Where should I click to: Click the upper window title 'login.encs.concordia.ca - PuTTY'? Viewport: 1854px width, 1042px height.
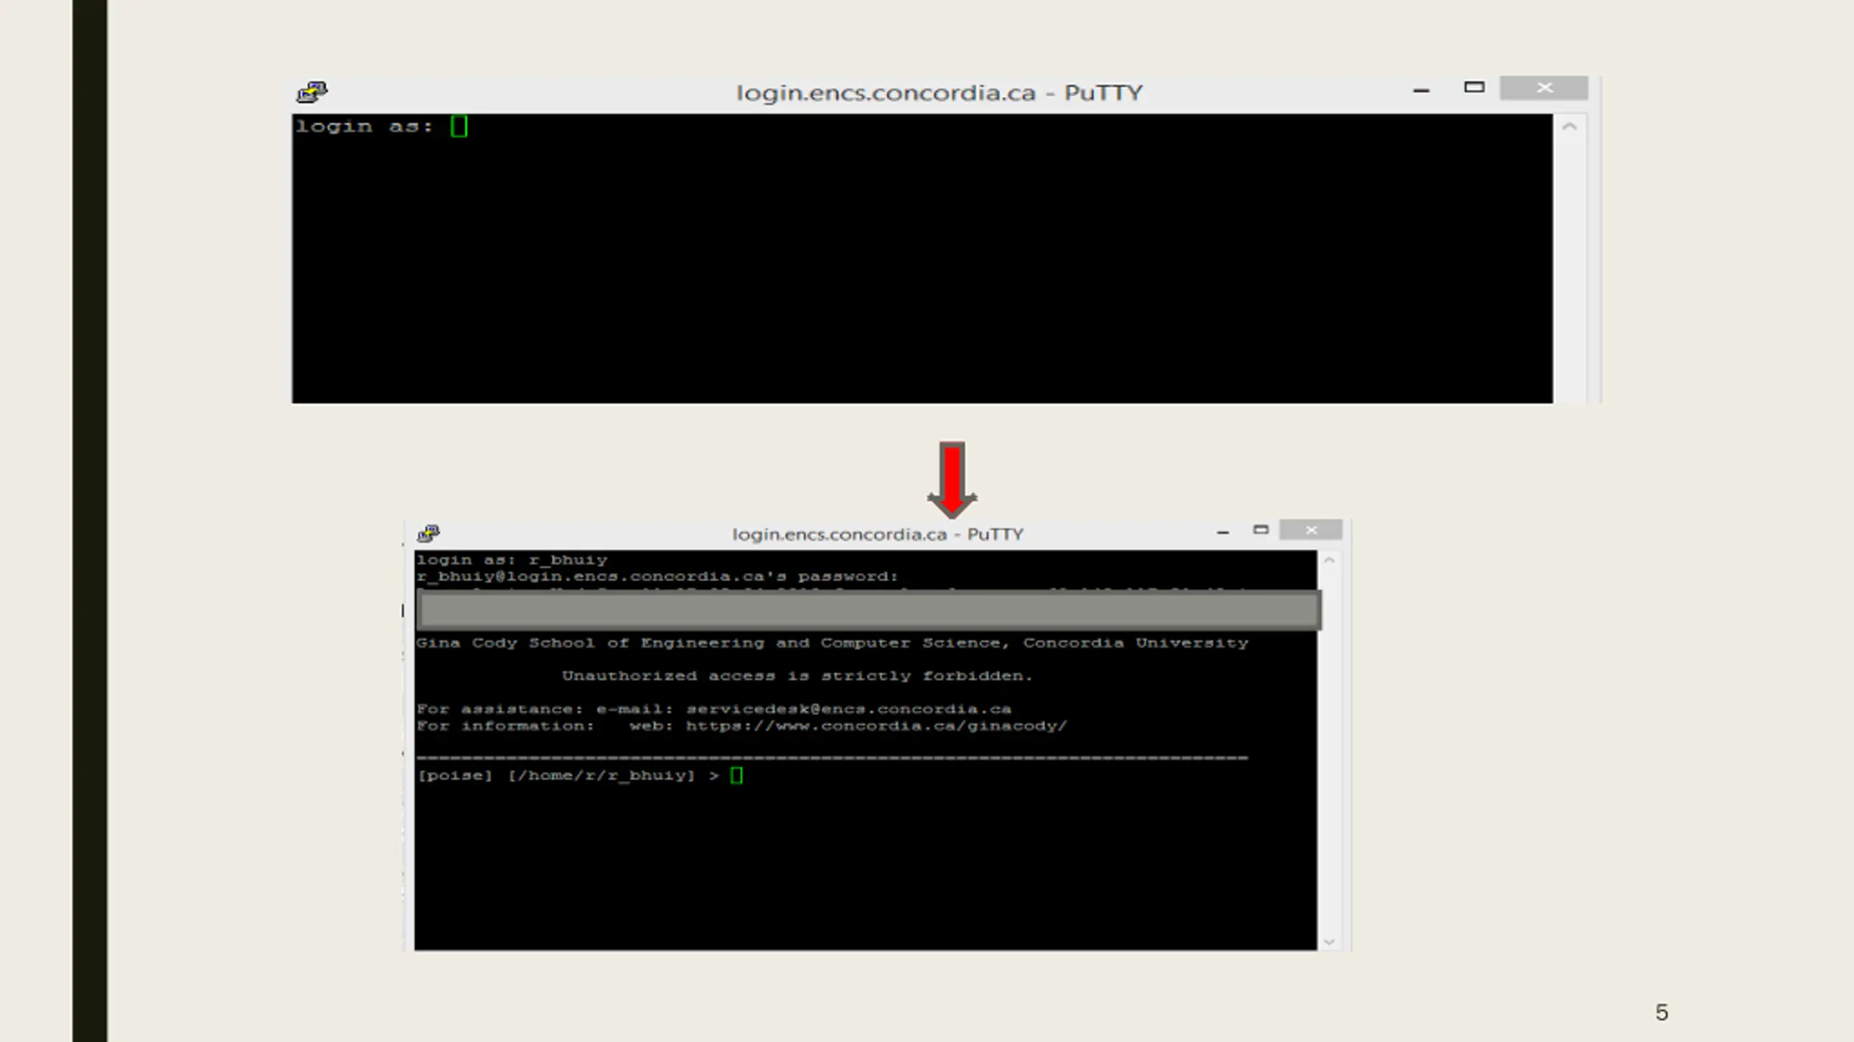click(939, 93)
